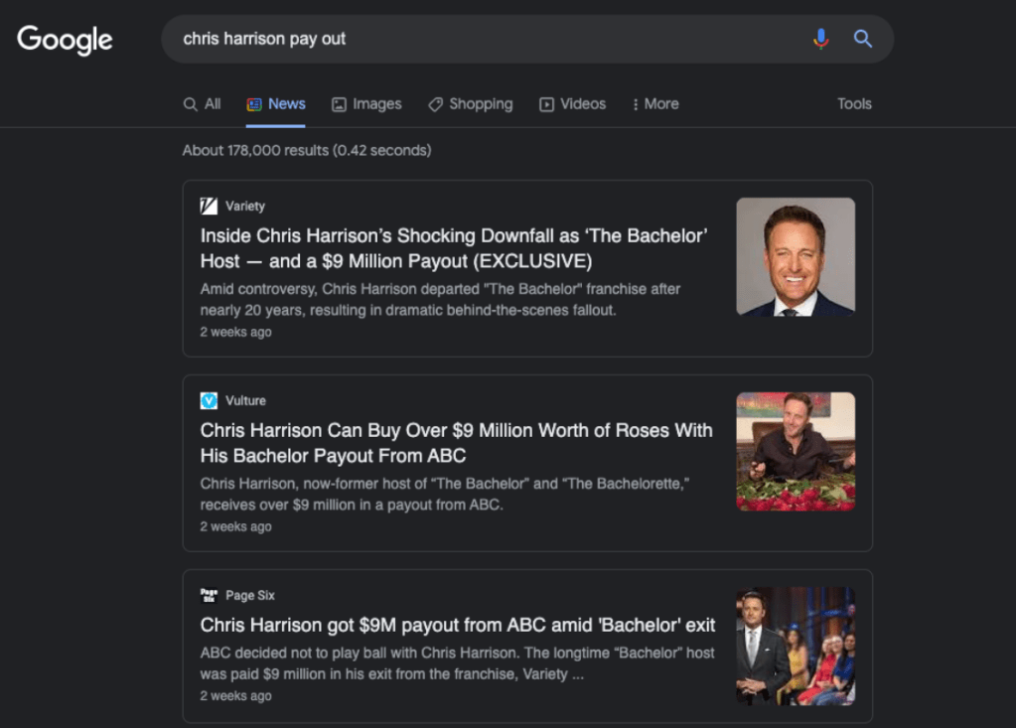Open the Images search tab
Viewport: 1016px width, 728px height.
tap(366, 104)
